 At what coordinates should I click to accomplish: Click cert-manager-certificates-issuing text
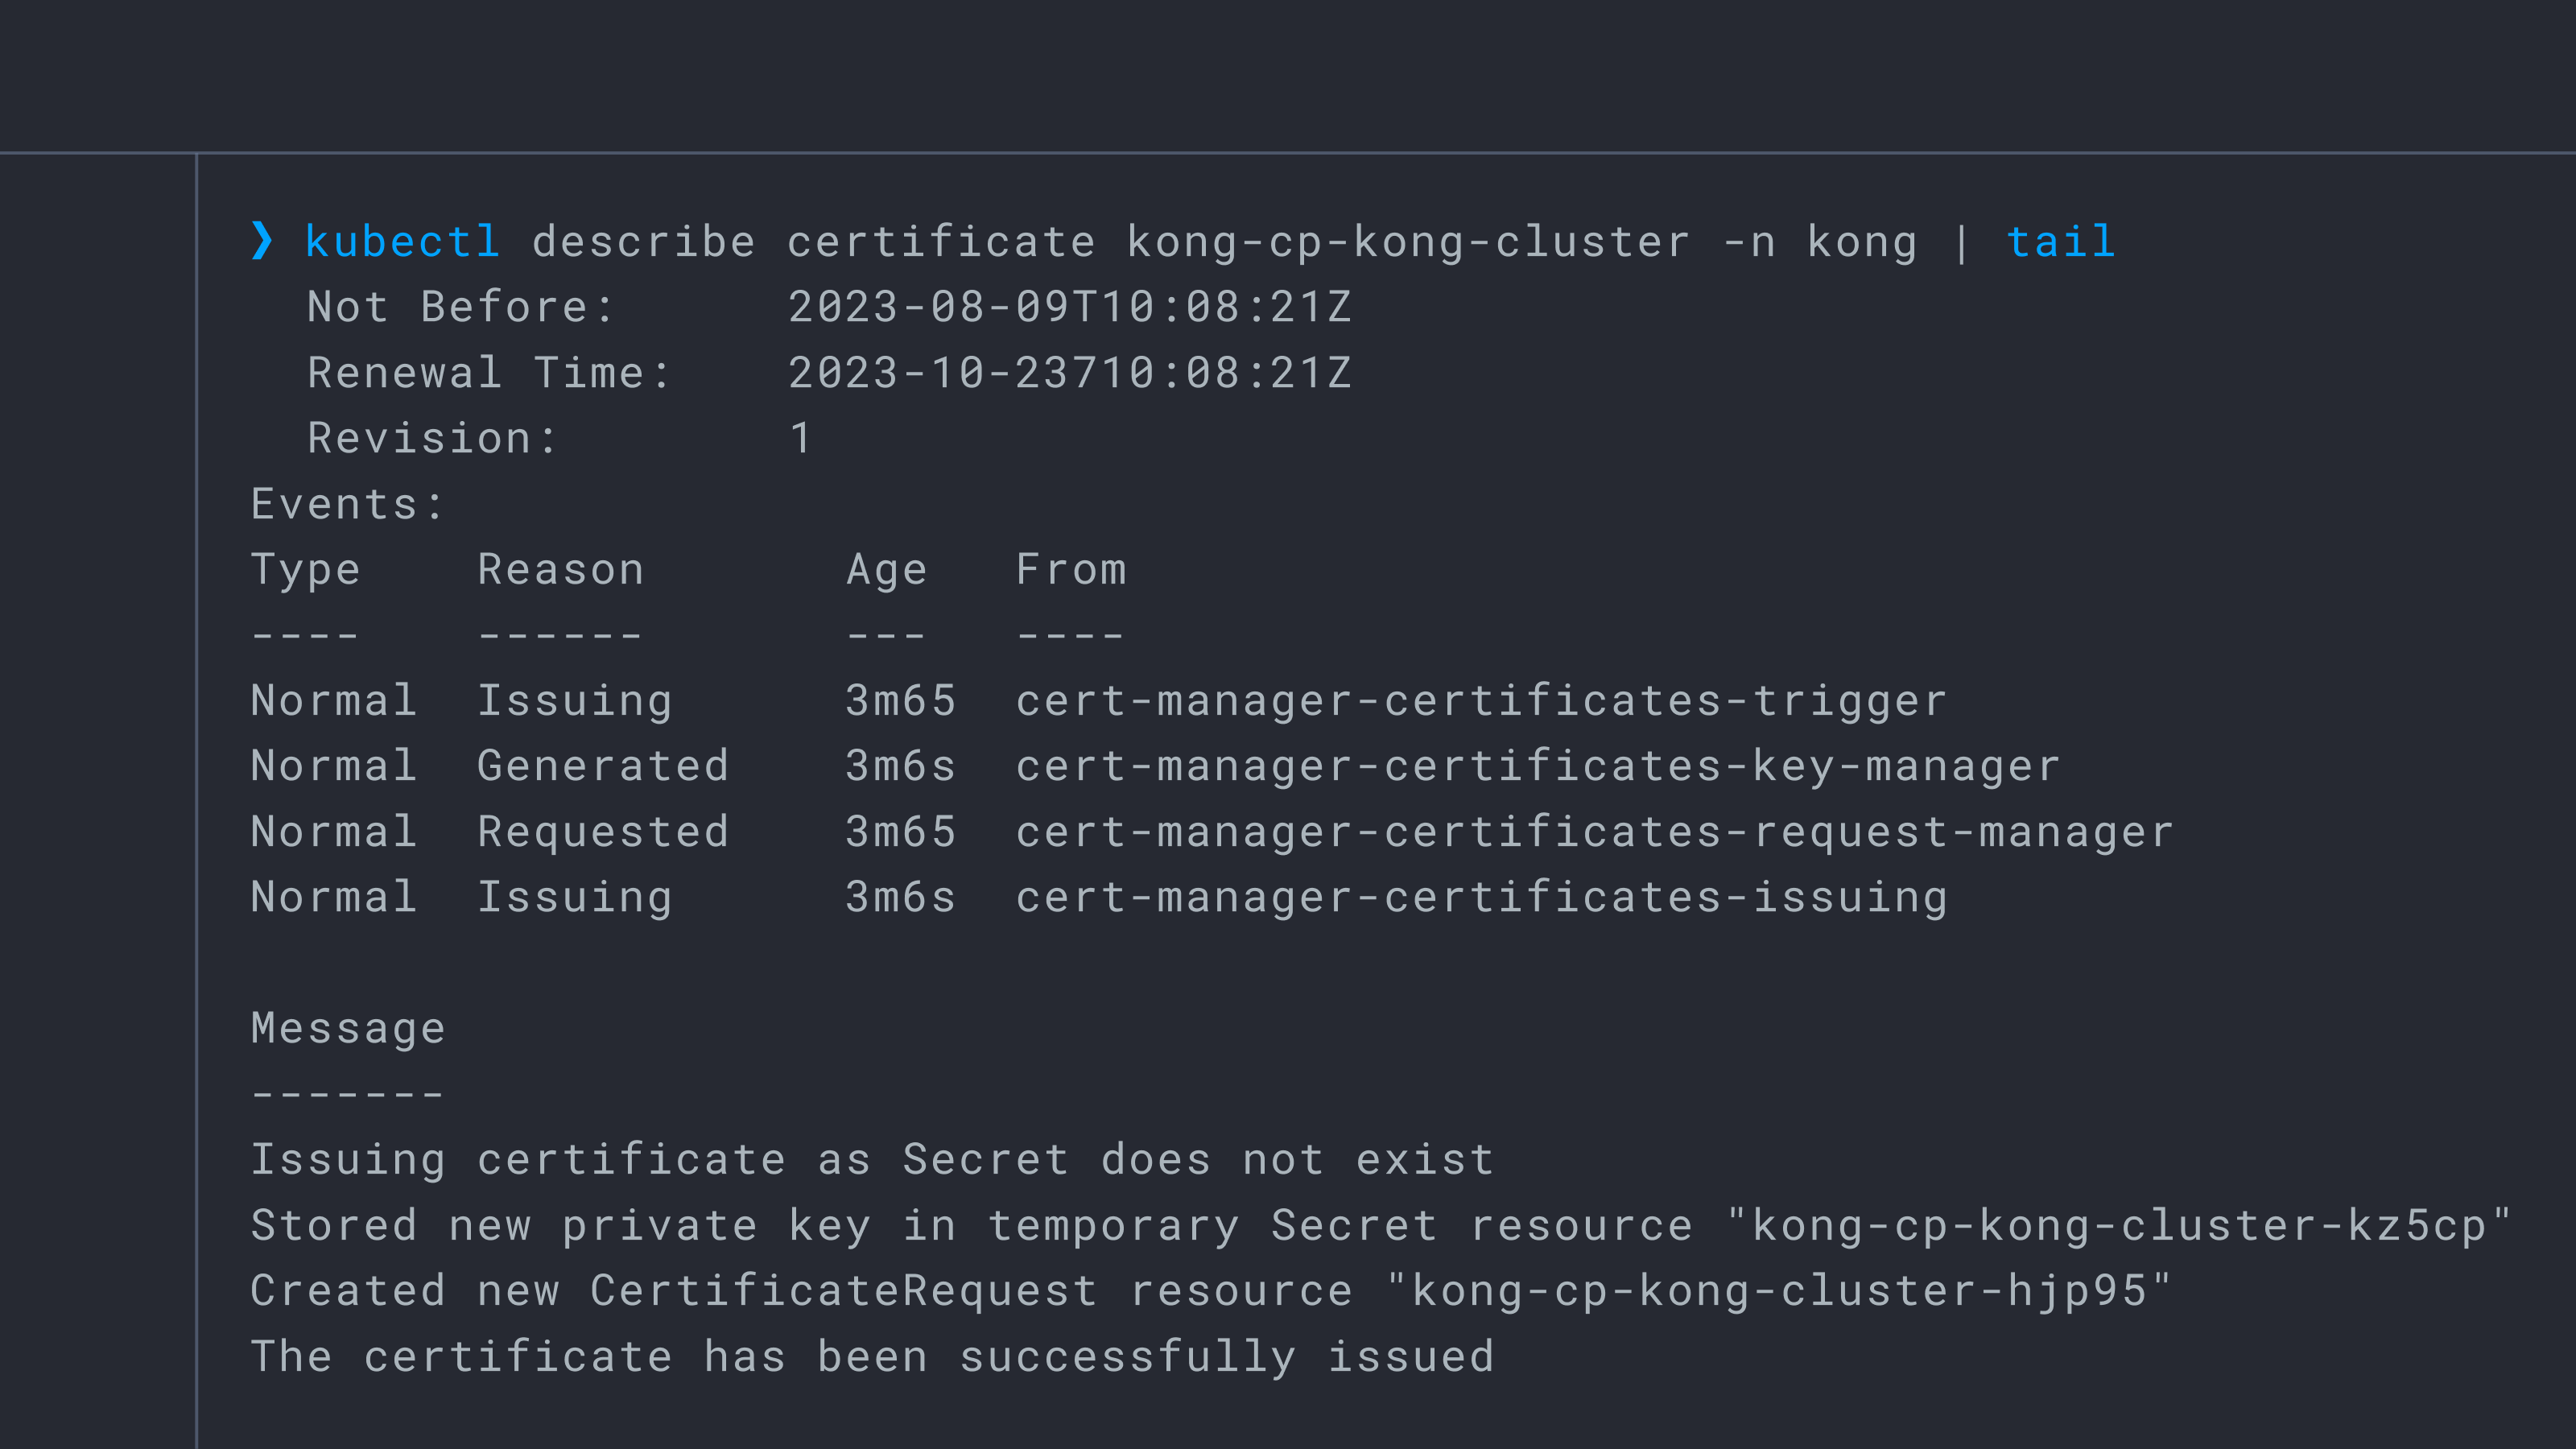tap(1481, 897)
